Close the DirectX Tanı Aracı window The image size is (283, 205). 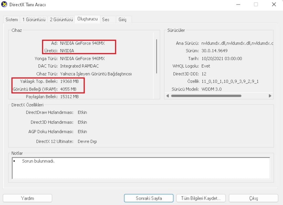pos(274,4)
